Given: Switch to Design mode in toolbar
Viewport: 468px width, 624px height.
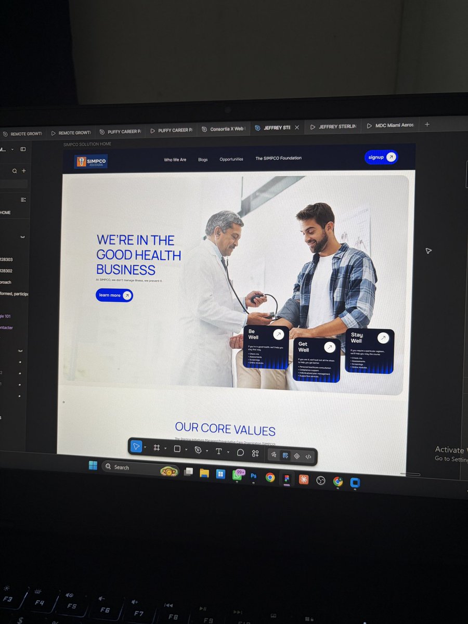Looking at the screenshot, I should click(285, 456).
